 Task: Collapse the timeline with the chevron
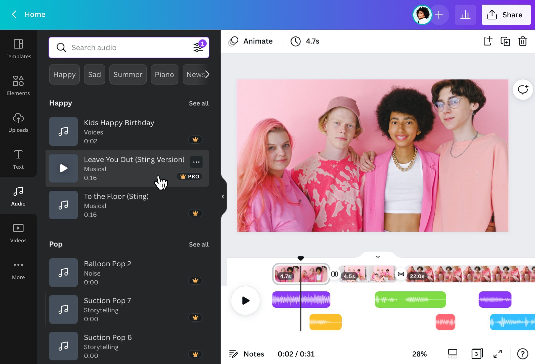coord(378,256)
